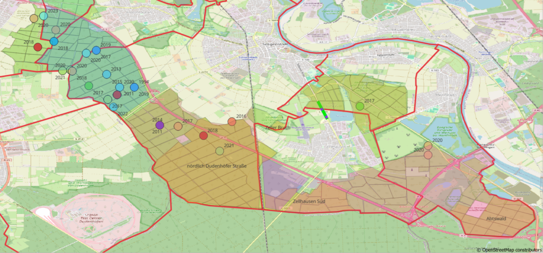
Task: Click the red 2018 marker in the orange-brown zone
Action: 203,135
